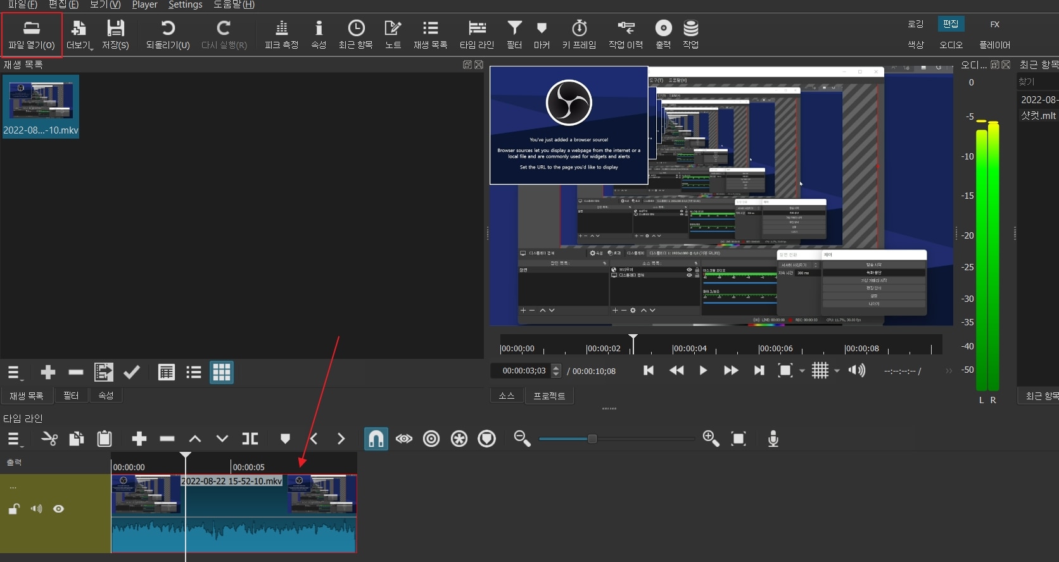The width and height of the screenshot is (1059, 562).
Task: Switch to FX layout
Action: click(x=995, y=24)
